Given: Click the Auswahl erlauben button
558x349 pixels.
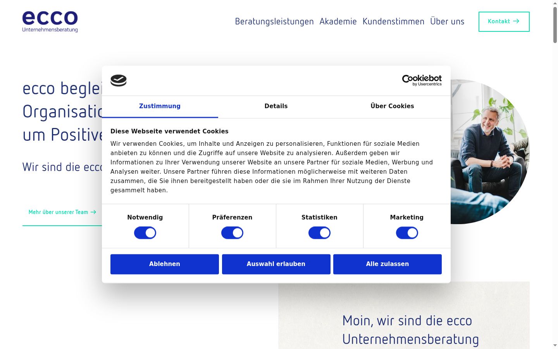Looking at the screenshot, I should 276,264.
